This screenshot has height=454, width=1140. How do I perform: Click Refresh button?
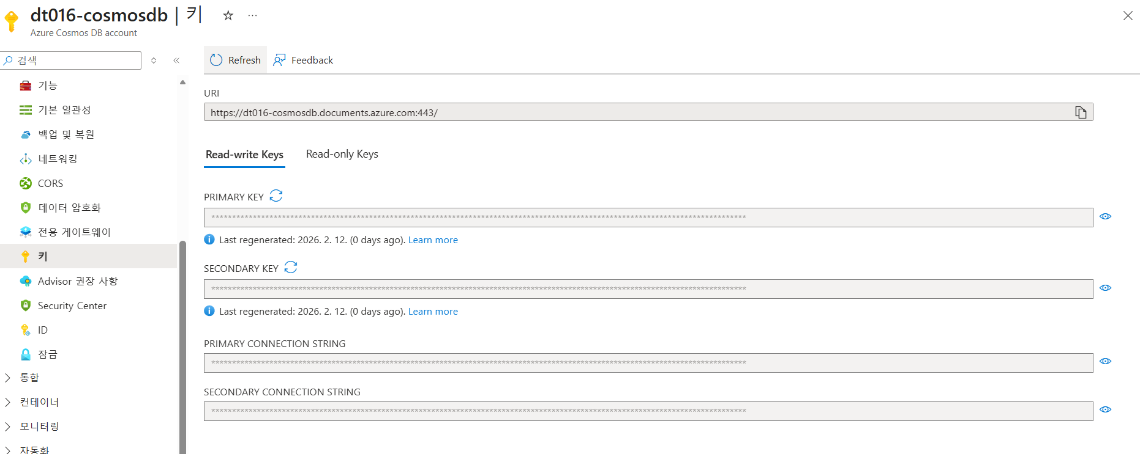235,60
